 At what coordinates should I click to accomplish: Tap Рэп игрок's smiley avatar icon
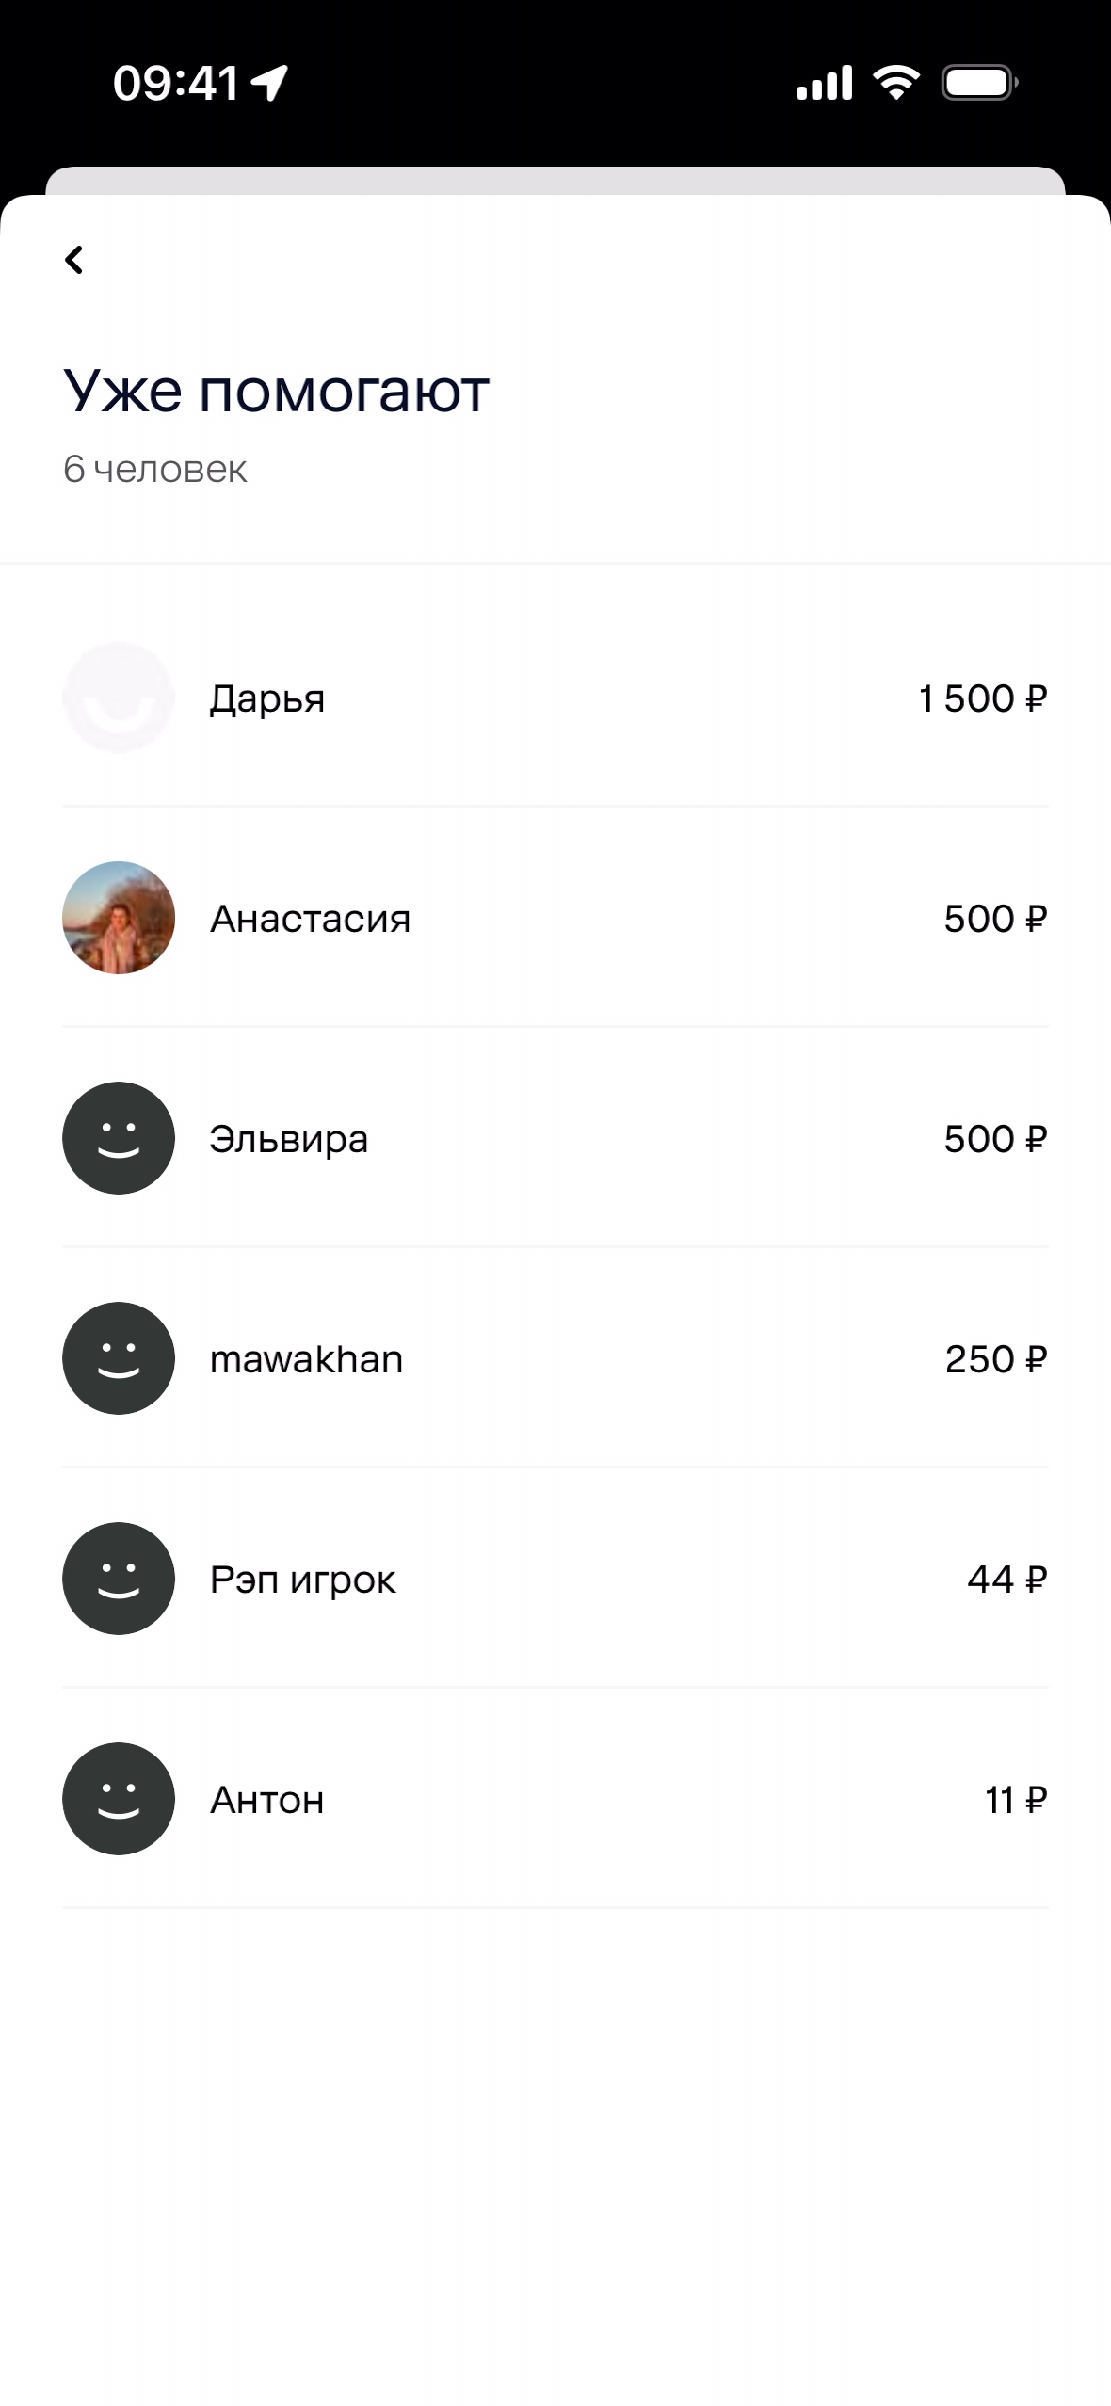point(119,1579)
